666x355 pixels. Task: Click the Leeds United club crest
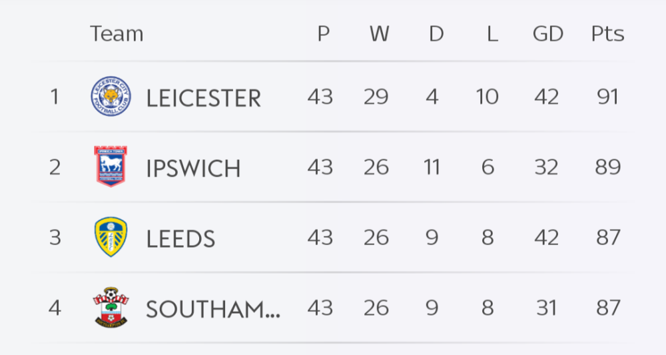pos(111,237)
